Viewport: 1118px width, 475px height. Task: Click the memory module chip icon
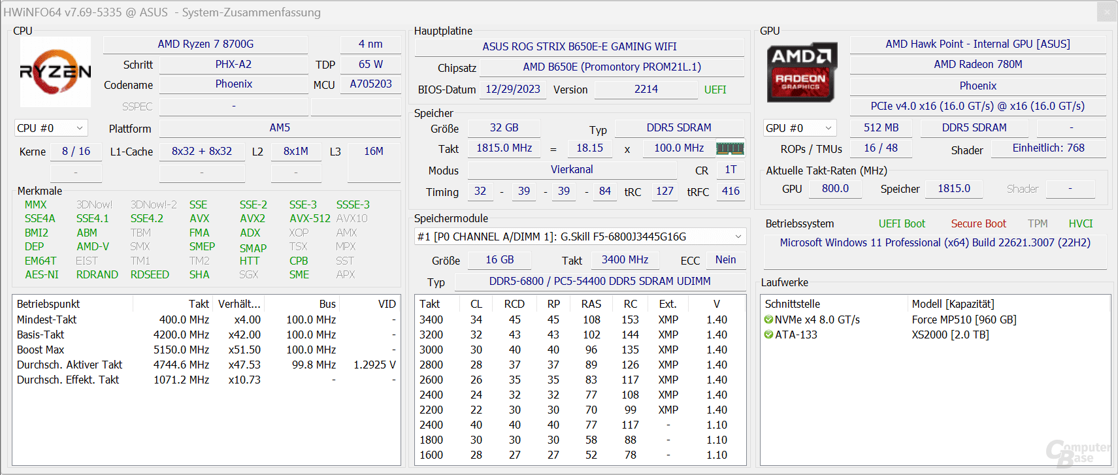(730, 148)
